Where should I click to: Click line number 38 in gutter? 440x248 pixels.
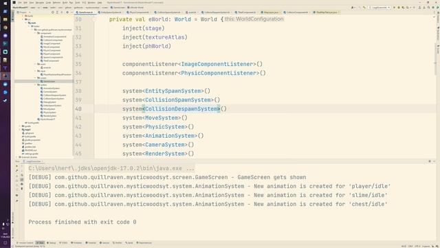(78, 91)
